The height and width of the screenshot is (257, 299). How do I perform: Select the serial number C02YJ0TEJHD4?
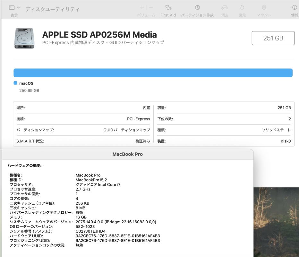point(90,231)
